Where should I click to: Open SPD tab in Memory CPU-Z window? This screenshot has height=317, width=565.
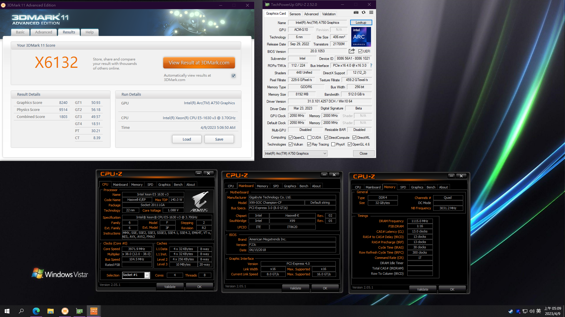403,187
